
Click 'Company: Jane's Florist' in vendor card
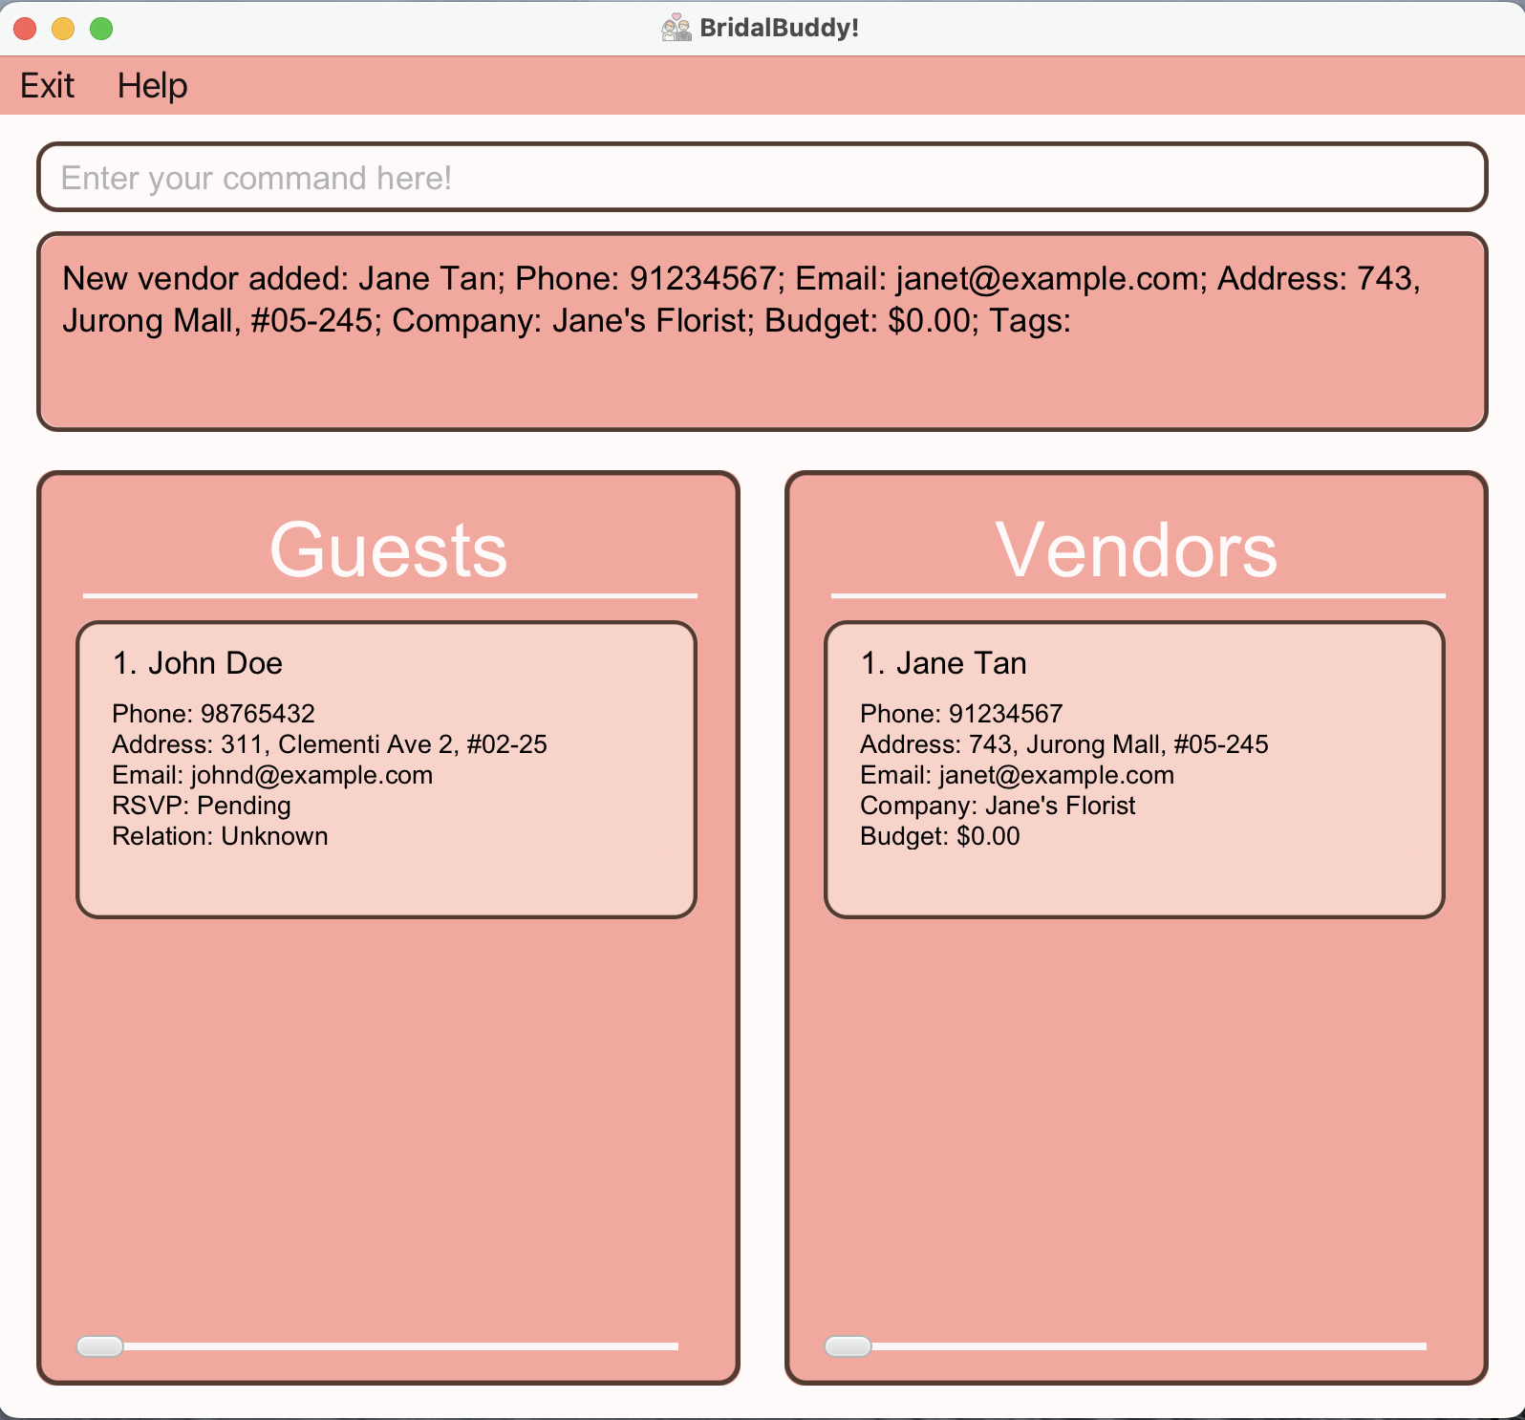coord(998,806)
